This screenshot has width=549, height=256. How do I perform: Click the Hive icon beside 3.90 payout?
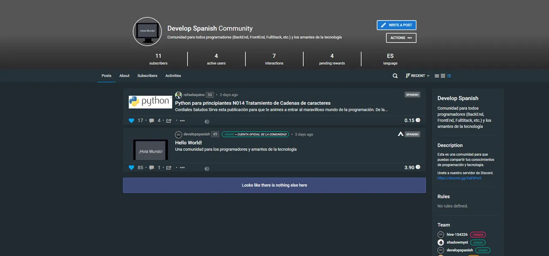coord(418,167)
